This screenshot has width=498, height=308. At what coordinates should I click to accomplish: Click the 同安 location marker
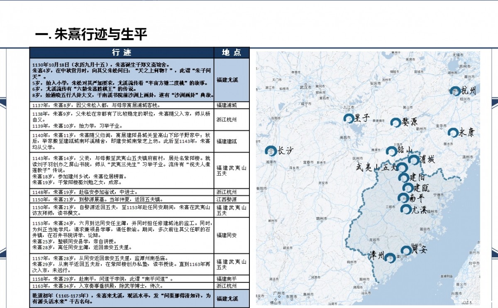[405, 250]
